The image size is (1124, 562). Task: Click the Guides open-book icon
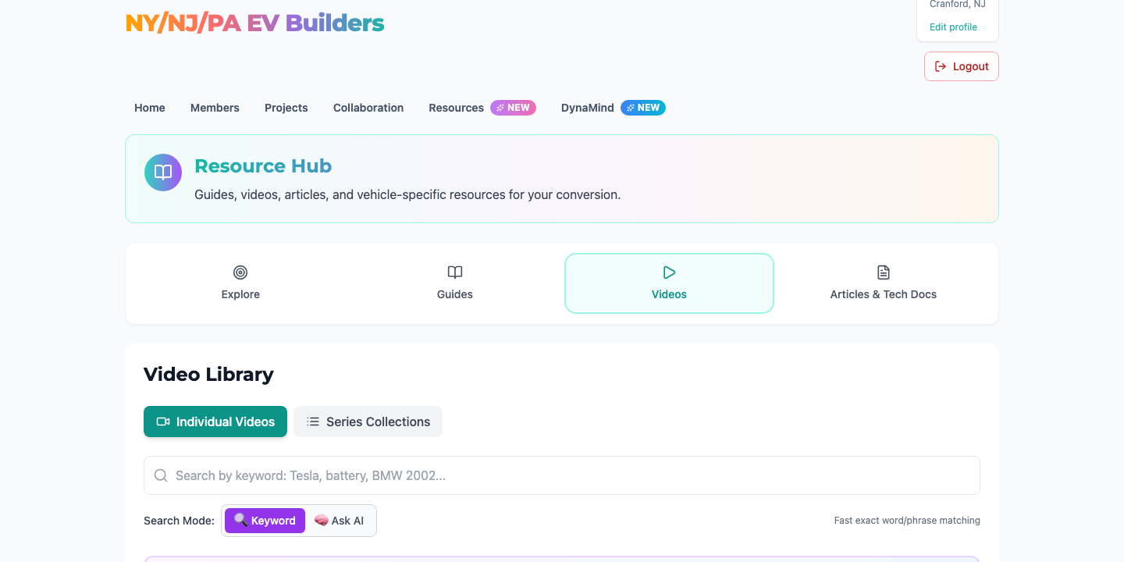454,272
